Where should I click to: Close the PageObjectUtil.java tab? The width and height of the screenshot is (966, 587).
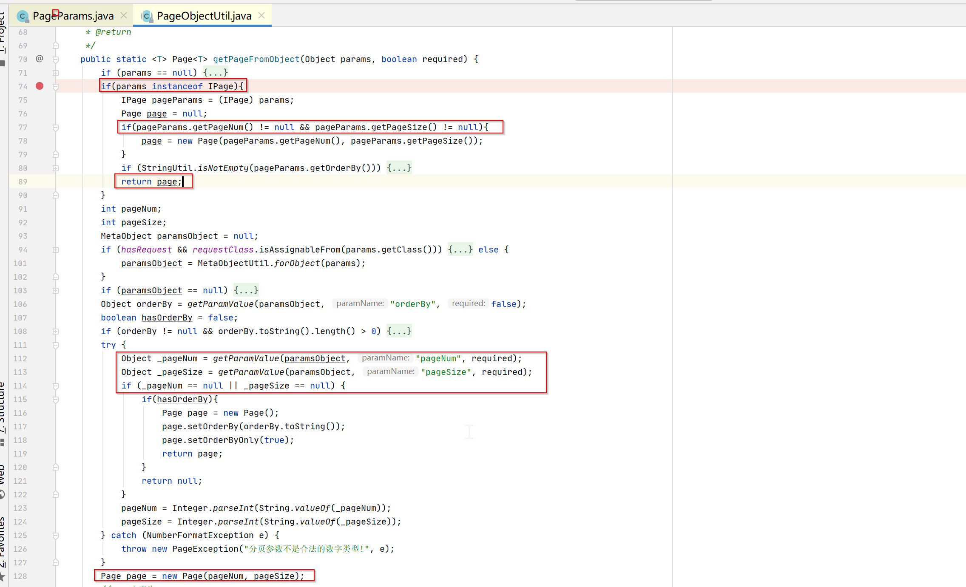click(261, 15)
